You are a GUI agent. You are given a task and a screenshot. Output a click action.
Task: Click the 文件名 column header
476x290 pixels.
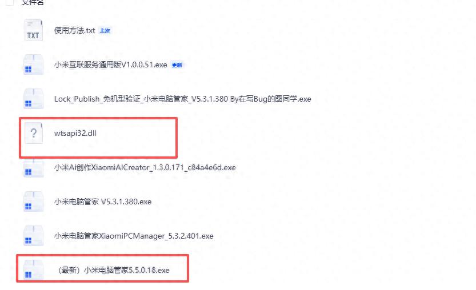(x=33, y=2)
